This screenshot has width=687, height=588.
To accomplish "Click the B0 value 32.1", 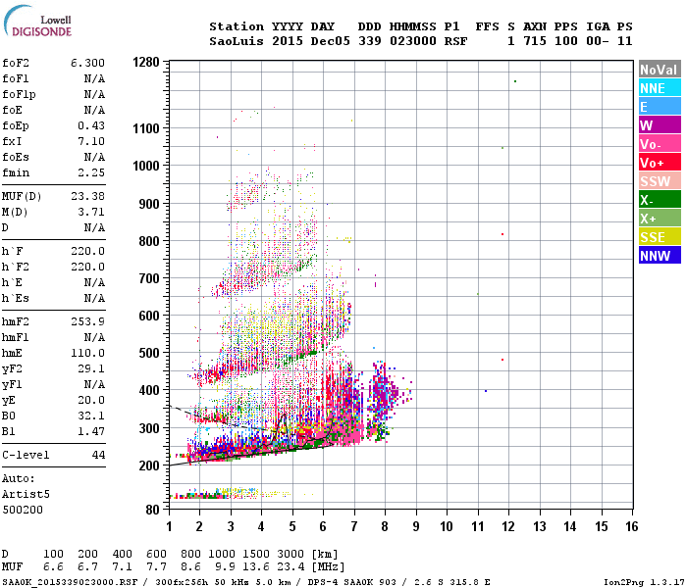I will click(x=91, y=416).
